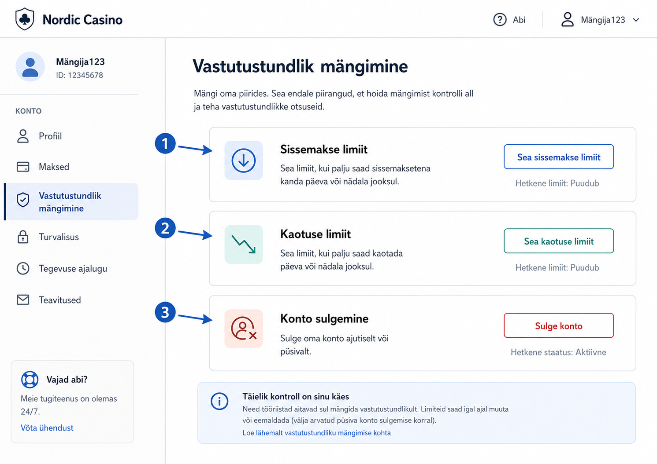Click the Mängija123 username in header
This screenshot has height=464, width=657.
pyautogui.click(x=603, y=20)
